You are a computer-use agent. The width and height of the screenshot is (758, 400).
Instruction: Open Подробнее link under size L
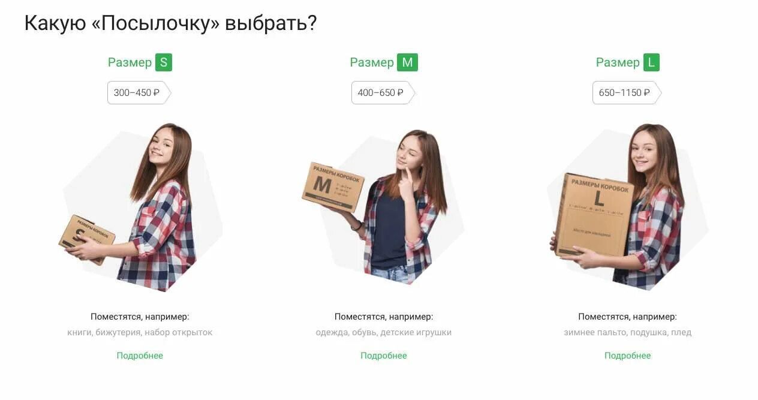point(627,356)
